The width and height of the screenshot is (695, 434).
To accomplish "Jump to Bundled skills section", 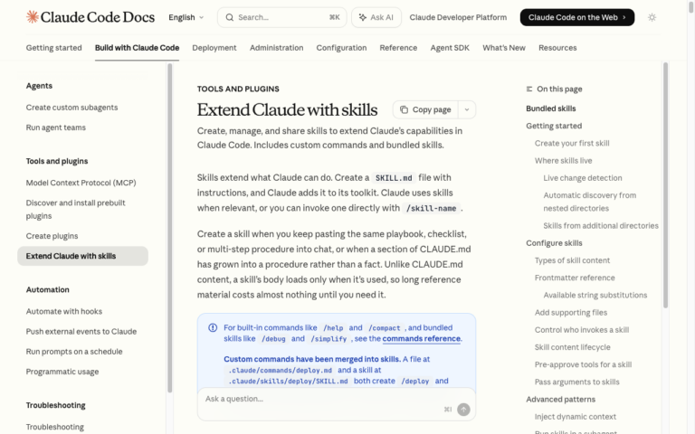I will point(551,108).
